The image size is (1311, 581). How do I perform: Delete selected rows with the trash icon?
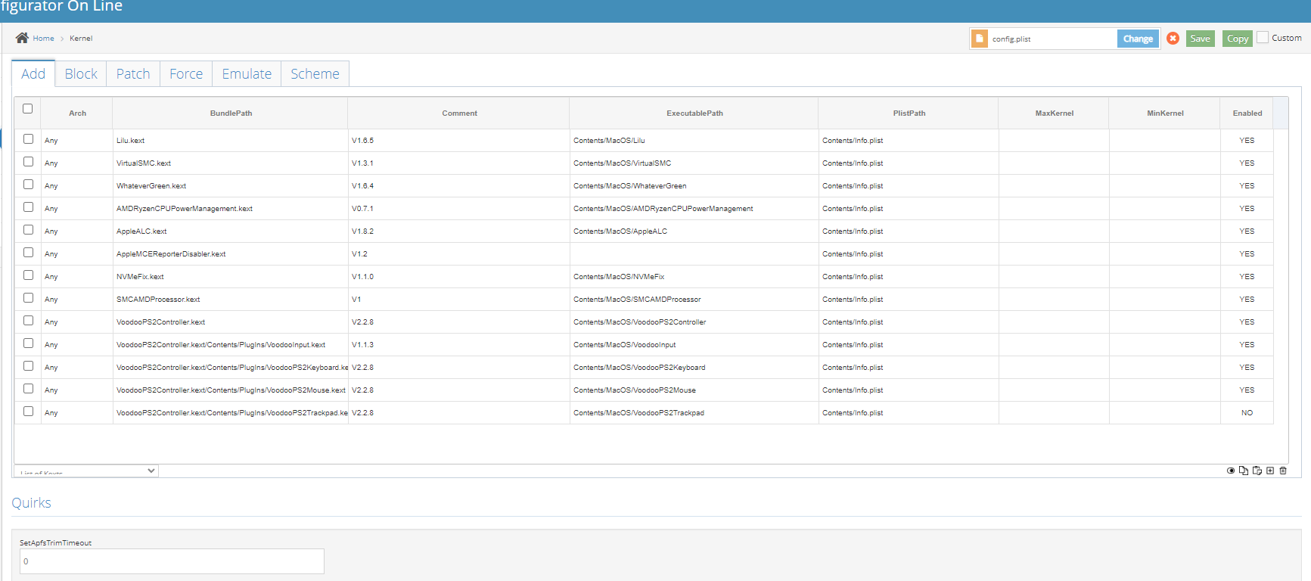click(1283, 471)
